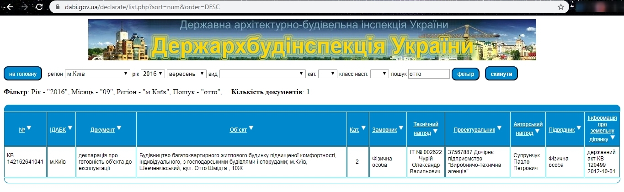
Task: Click the sort arrow next to Авторський нагляд
Action: [x=538, y=131]
